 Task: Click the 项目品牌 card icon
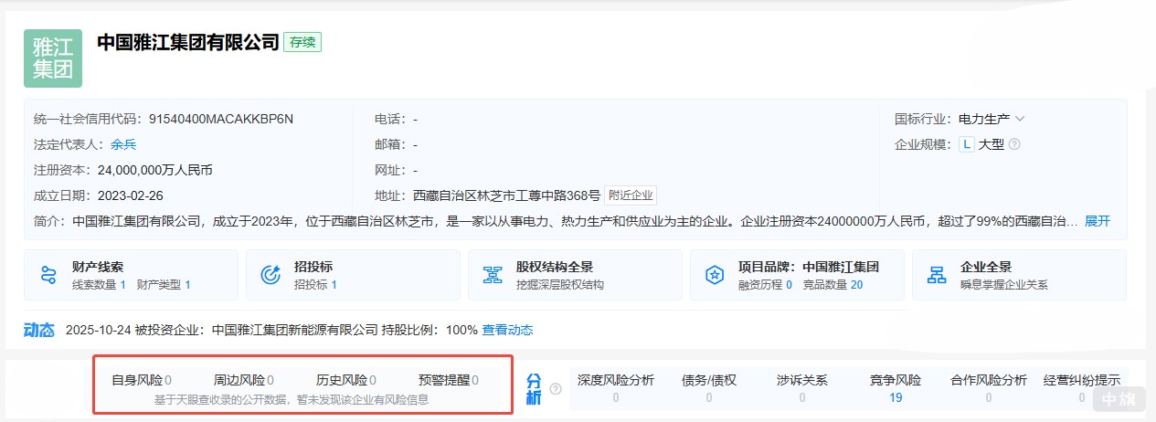[716, 275]
